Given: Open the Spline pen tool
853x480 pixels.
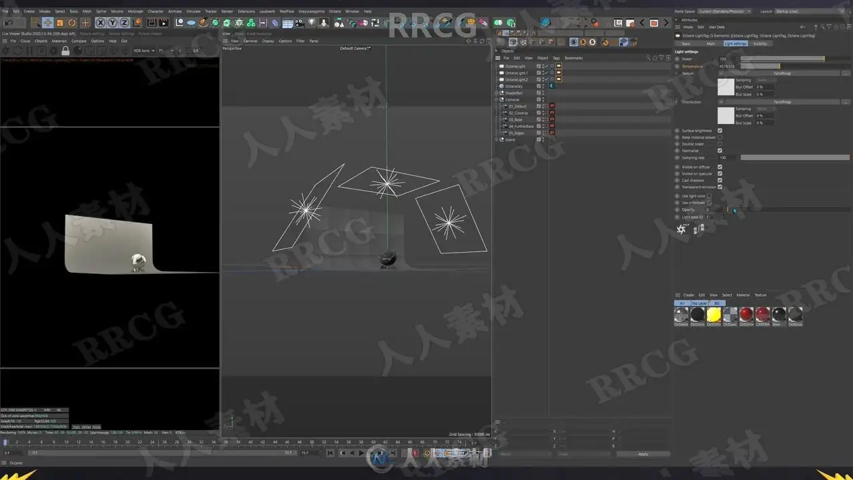Looking at the screenshot, I should (x=203, y=23).
